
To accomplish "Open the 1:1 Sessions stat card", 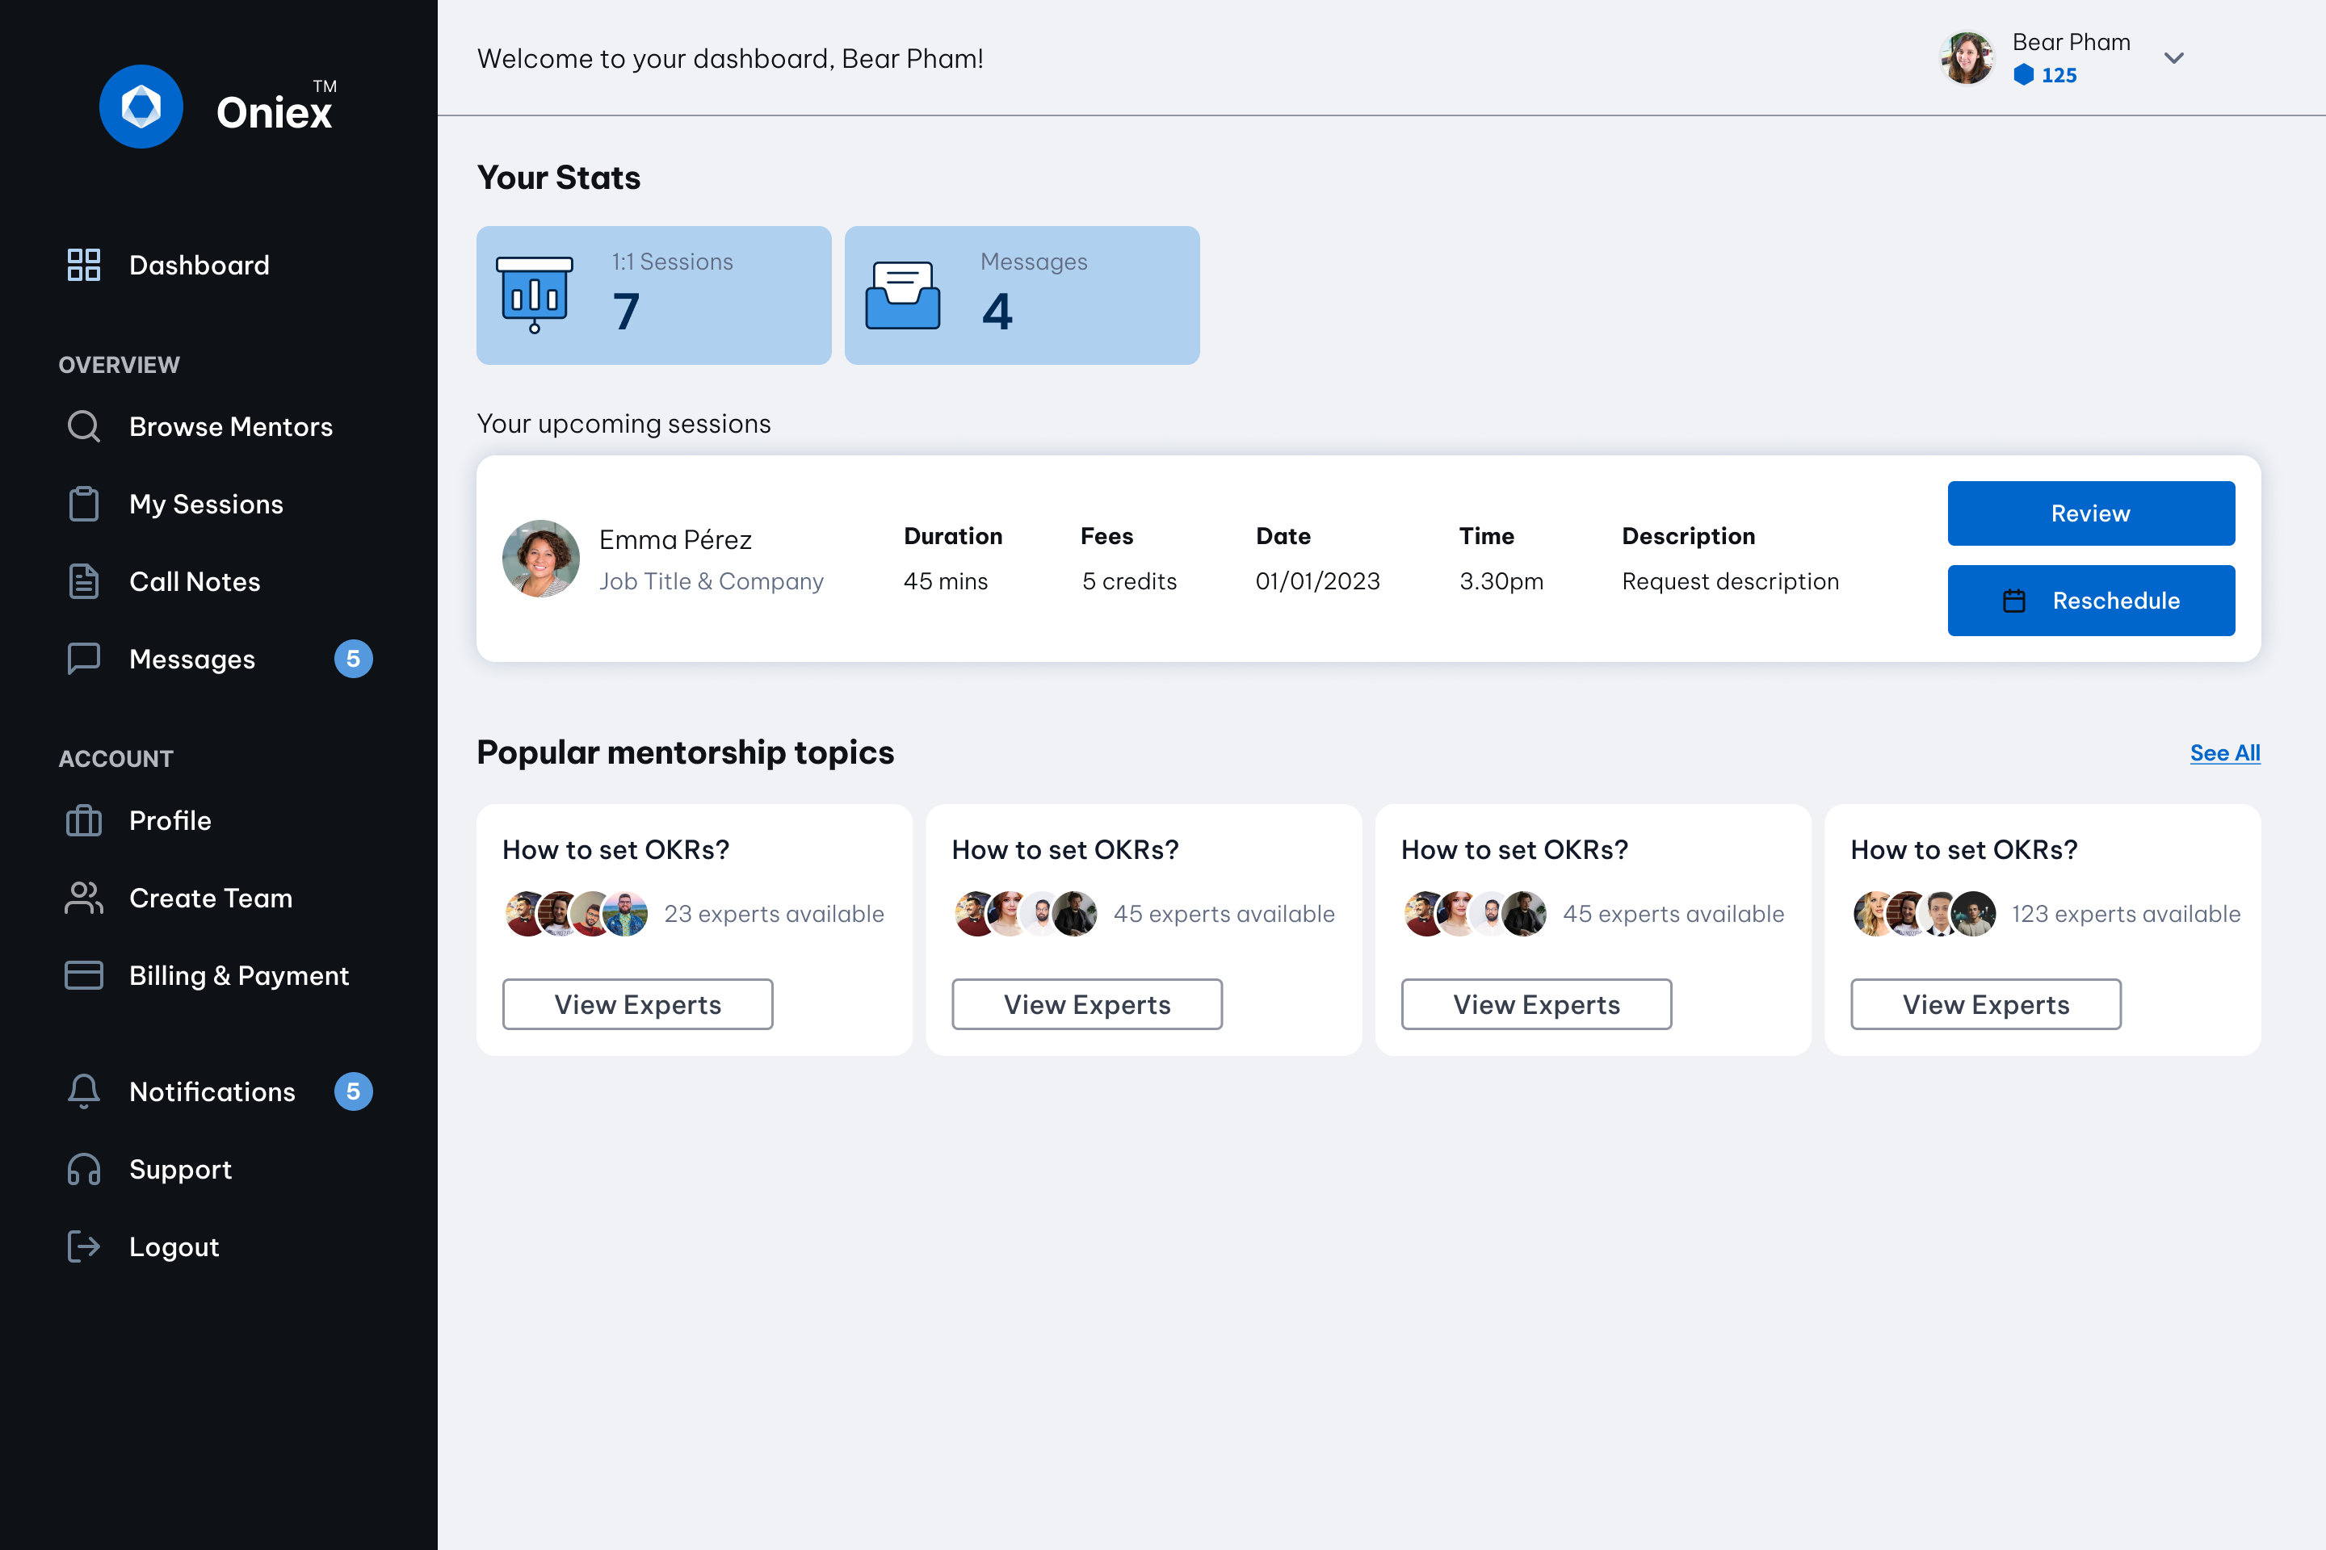I will pos(653,295).
